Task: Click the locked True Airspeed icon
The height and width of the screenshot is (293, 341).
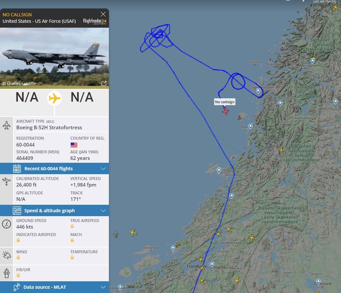Action: point(72,226)
